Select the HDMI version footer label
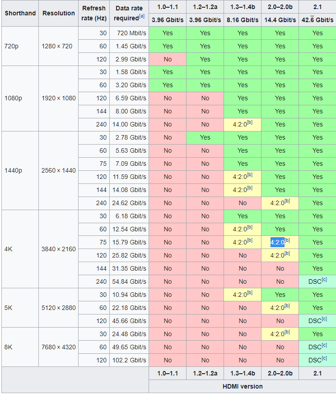The width and height of the screenshot is (336, 394). click(x=243, y=386)
